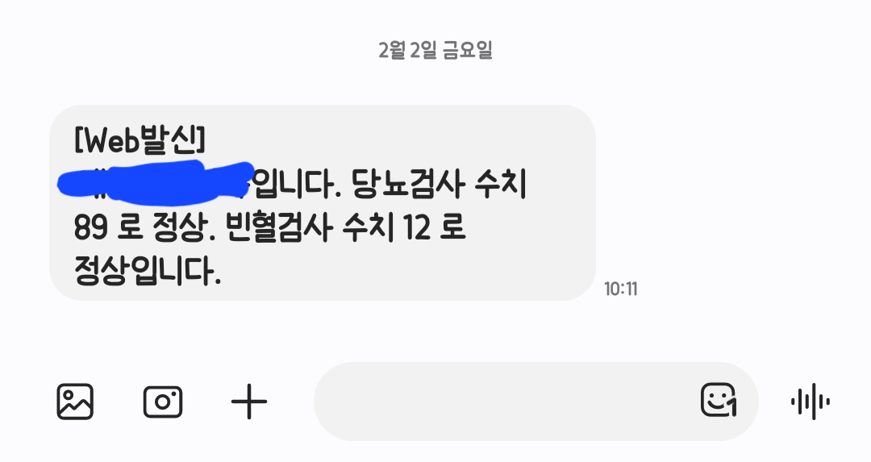
Task: Open the gallery image picker icon
Action: [x=75, y=402]
